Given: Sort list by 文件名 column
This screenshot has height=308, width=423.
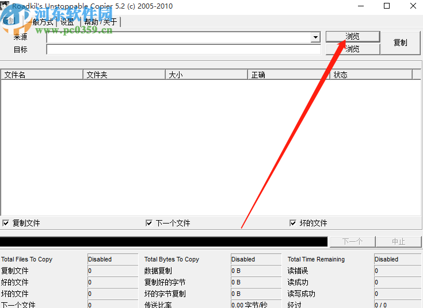Looking at the screenshot, I should pyautogui.click(x=42, y=75).
